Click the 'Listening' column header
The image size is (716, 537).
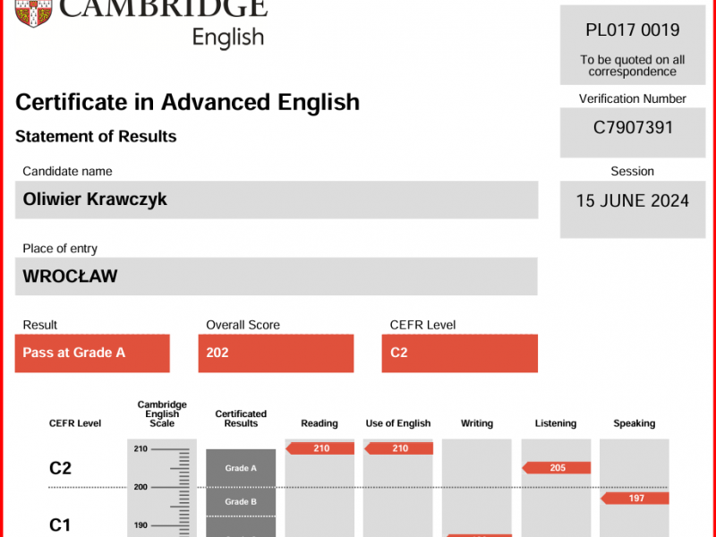(x=556, y=423)
